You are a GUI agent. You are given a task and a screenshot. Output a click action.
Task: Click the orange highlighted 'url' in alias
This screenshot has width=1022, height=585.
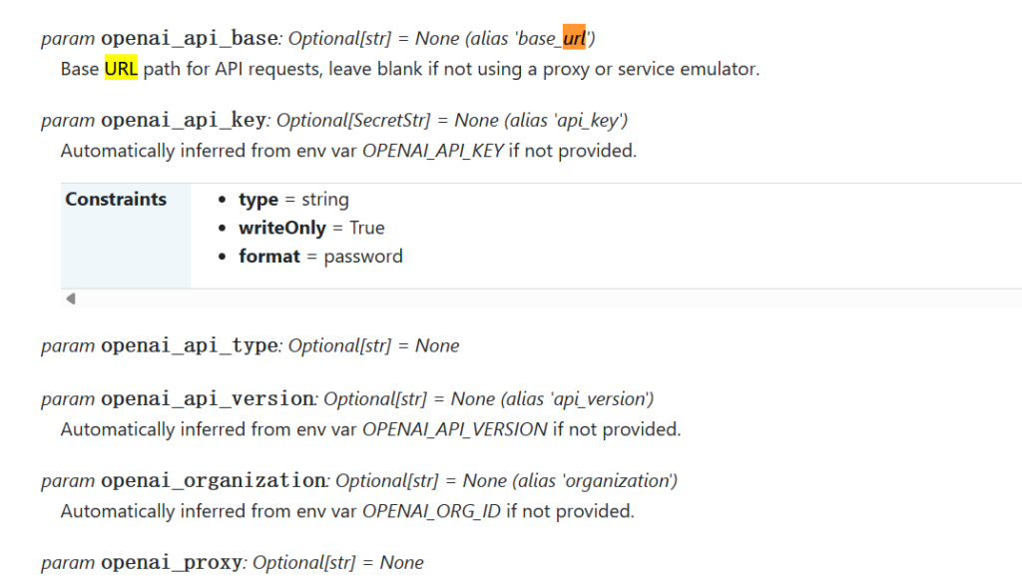click(574, 39)
